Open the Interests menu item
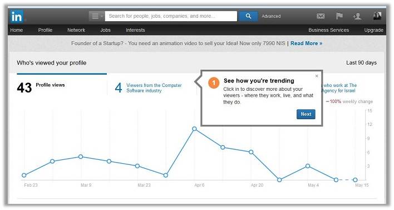Viewport: 394px width, 210px height. click(x=135, y=30)
